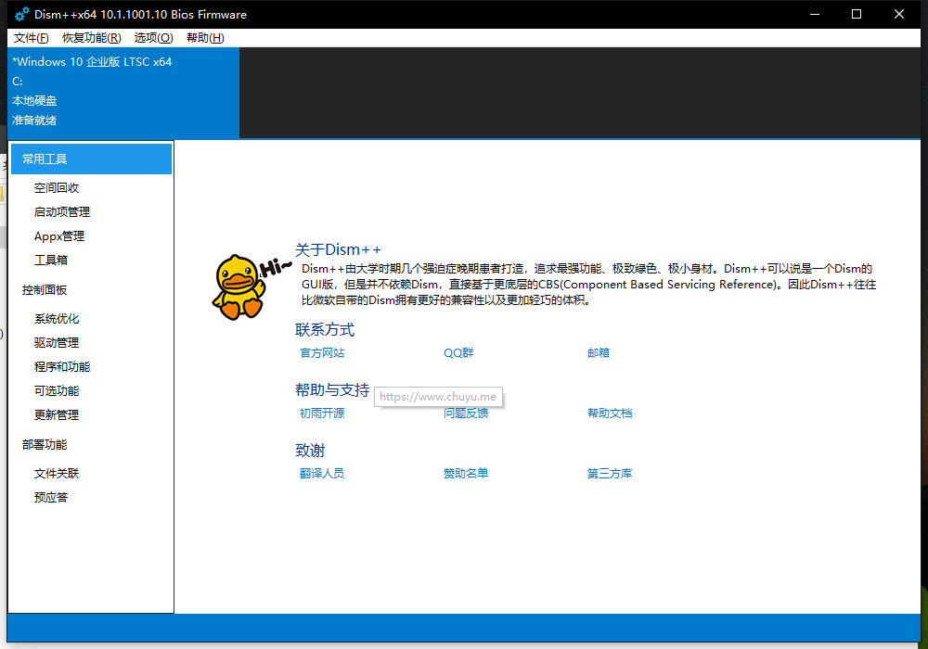Minimize the Dism++ window
Viewport: 928px width, 649px height.
(x=815, y=14)
